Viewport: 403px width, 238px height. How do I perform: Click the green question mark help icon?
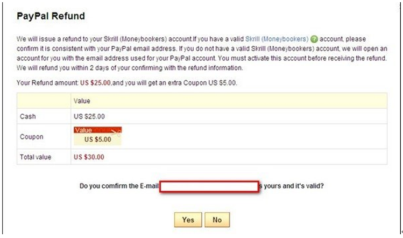pyautogui.click(x=314, y=39)
